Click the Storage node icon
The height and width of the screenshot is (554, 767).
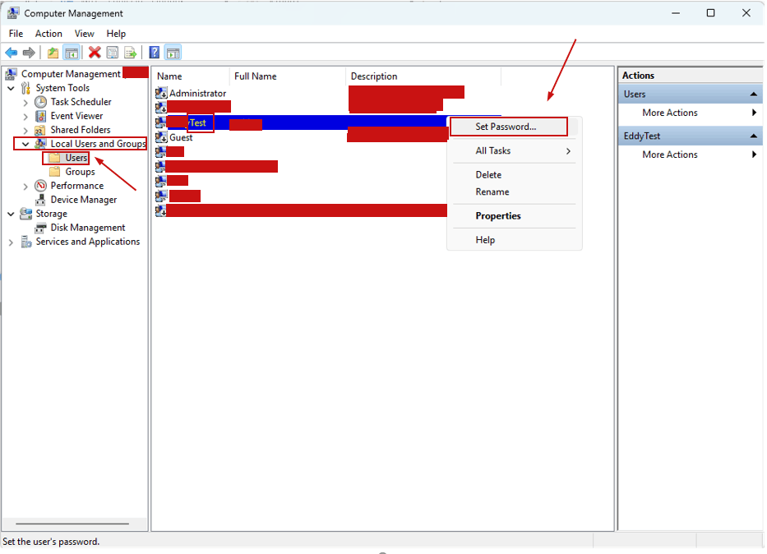click(x=25, y=214)
